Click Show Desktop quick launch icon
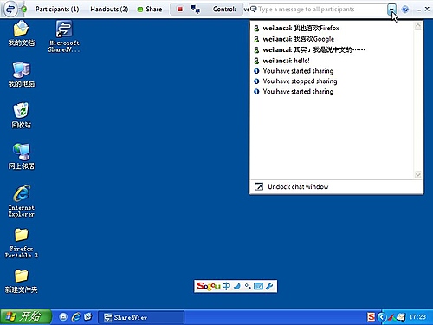Viewport: 433px width, 325px height. click(63, 317)
